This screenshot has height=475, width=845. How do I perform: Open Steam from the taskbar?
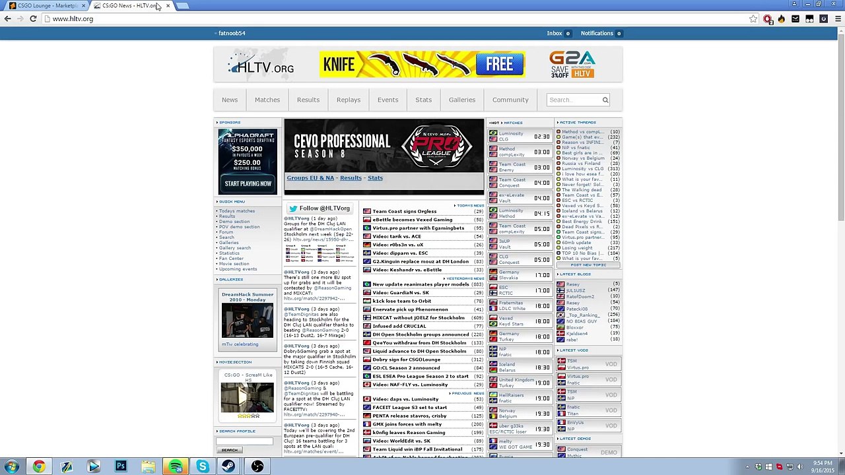tap(229, 466)
